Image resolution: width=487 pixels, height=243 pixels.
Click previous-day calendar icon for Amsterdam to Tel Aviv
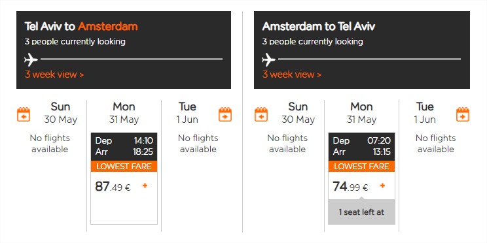(261, 114)
